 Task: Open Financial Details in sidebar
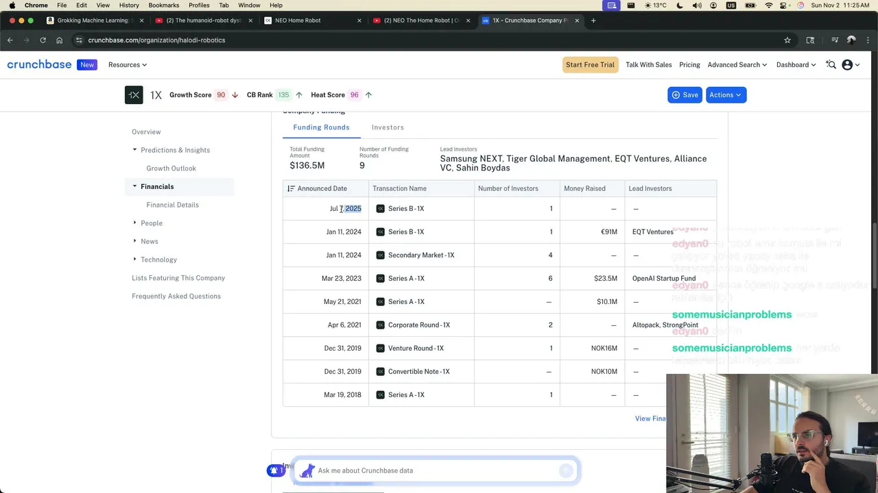tap(172, 205)
